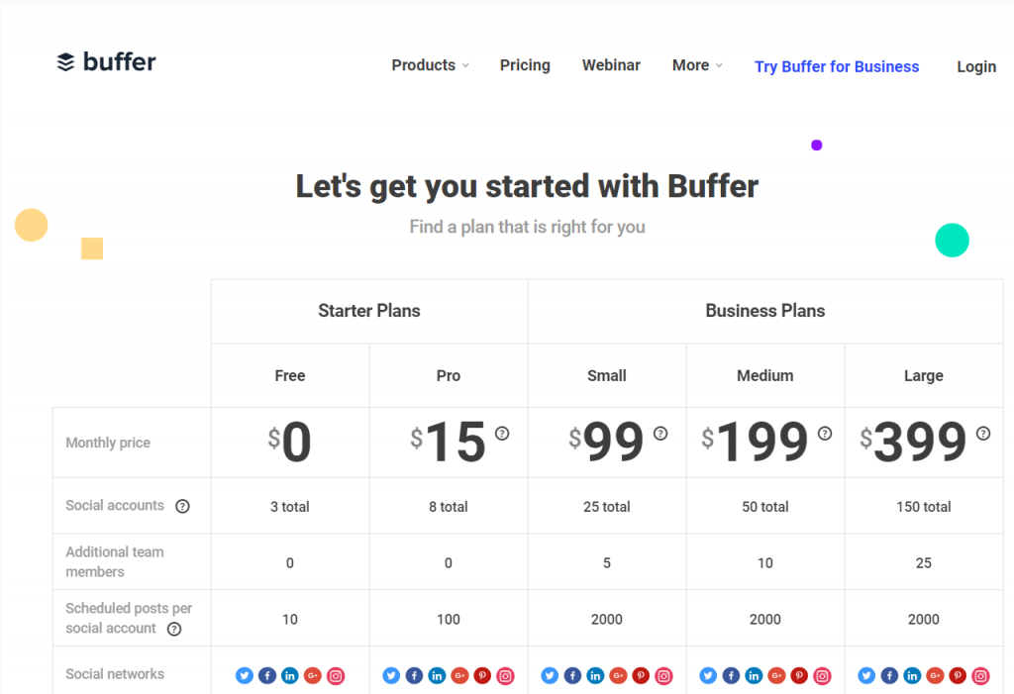The height and width of the screenshot is (694, 1014).
Task: Select the Twitter icon under the Free plan
Action: coord(244,675)
